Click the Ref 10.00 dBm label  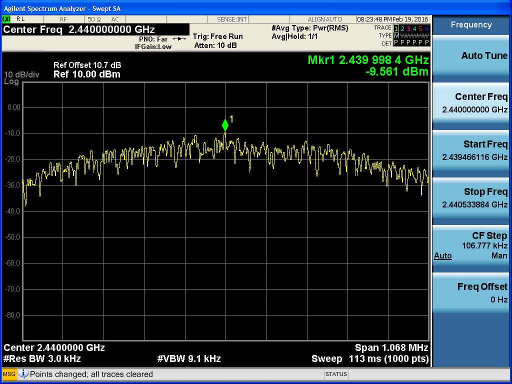pos(87,74)
